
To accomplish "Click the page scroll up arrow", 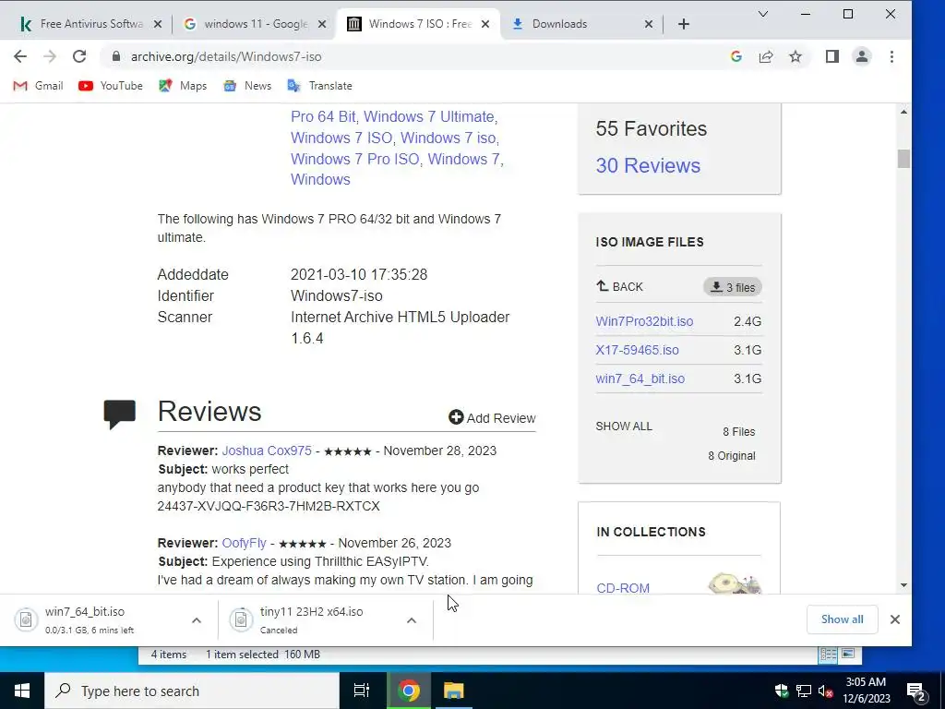I will click(903, 112).
